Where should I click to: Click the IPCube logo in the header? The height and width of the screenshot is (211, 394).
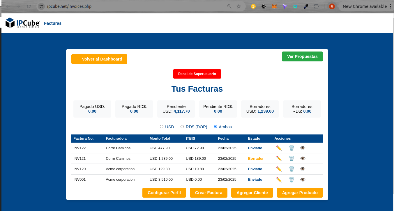click(23, 23)
